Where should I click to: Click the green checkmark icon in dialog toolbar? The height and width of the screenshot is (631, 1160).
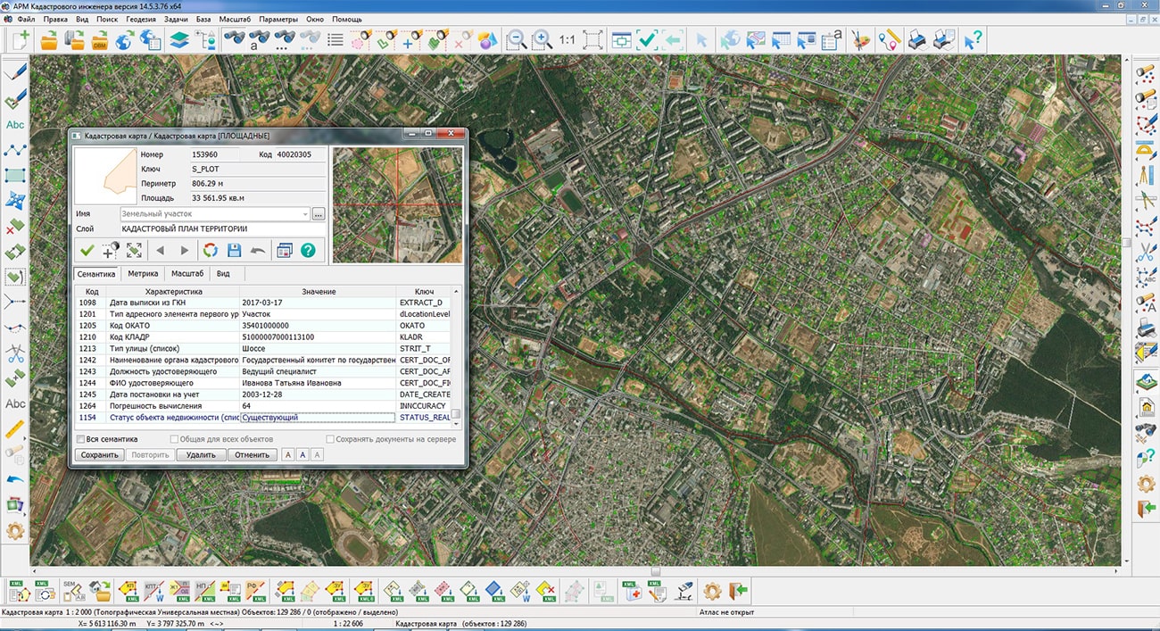coord(87,251)
